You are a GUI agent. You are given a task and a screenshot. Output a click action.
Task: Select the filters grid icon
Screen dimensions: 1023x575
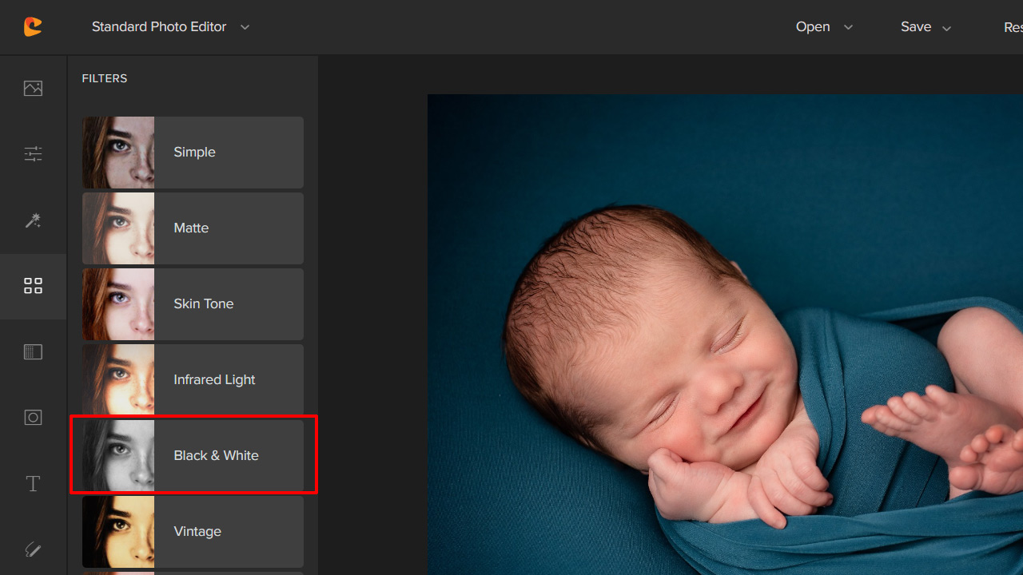click(x=33, y=286)
